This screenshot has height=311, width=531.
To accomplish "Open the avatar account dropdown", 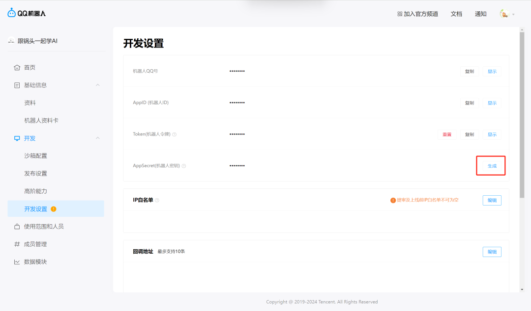I will pos(506,14).
